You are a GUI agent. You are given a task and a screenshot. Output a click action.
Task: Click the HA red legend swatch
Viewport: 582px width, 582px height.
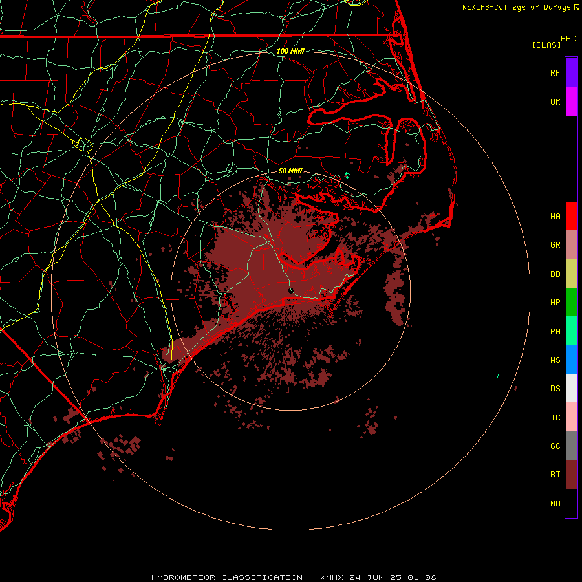(x=571, y=216)
